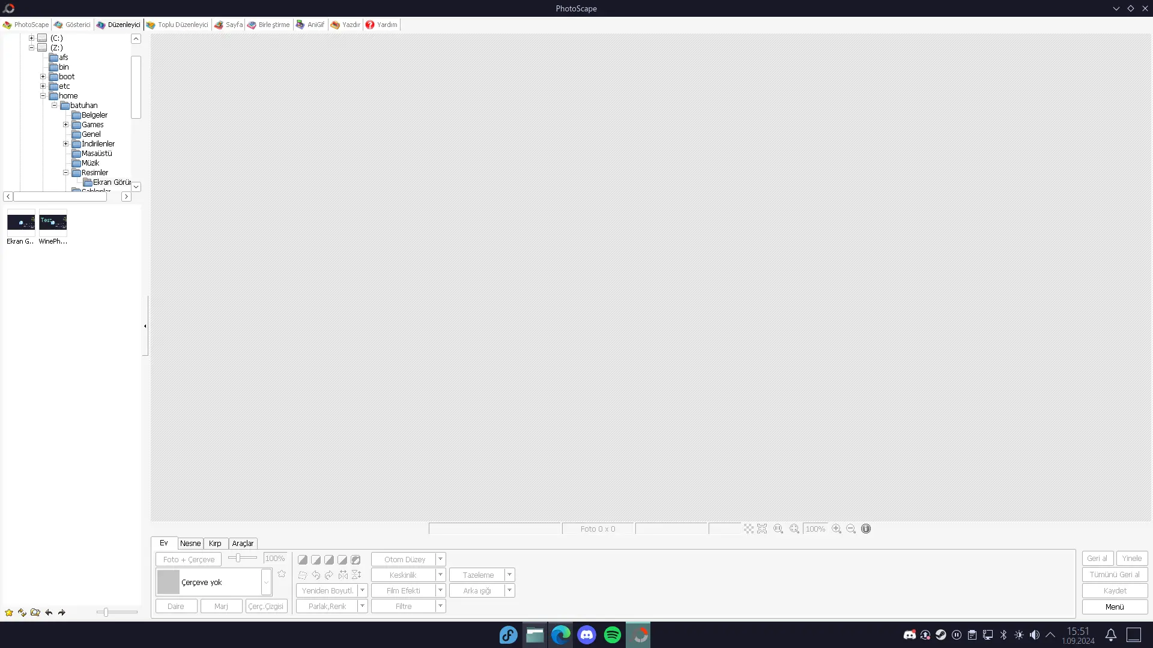
Task: Click the Kaydet button
Action: pos(1115,590)
